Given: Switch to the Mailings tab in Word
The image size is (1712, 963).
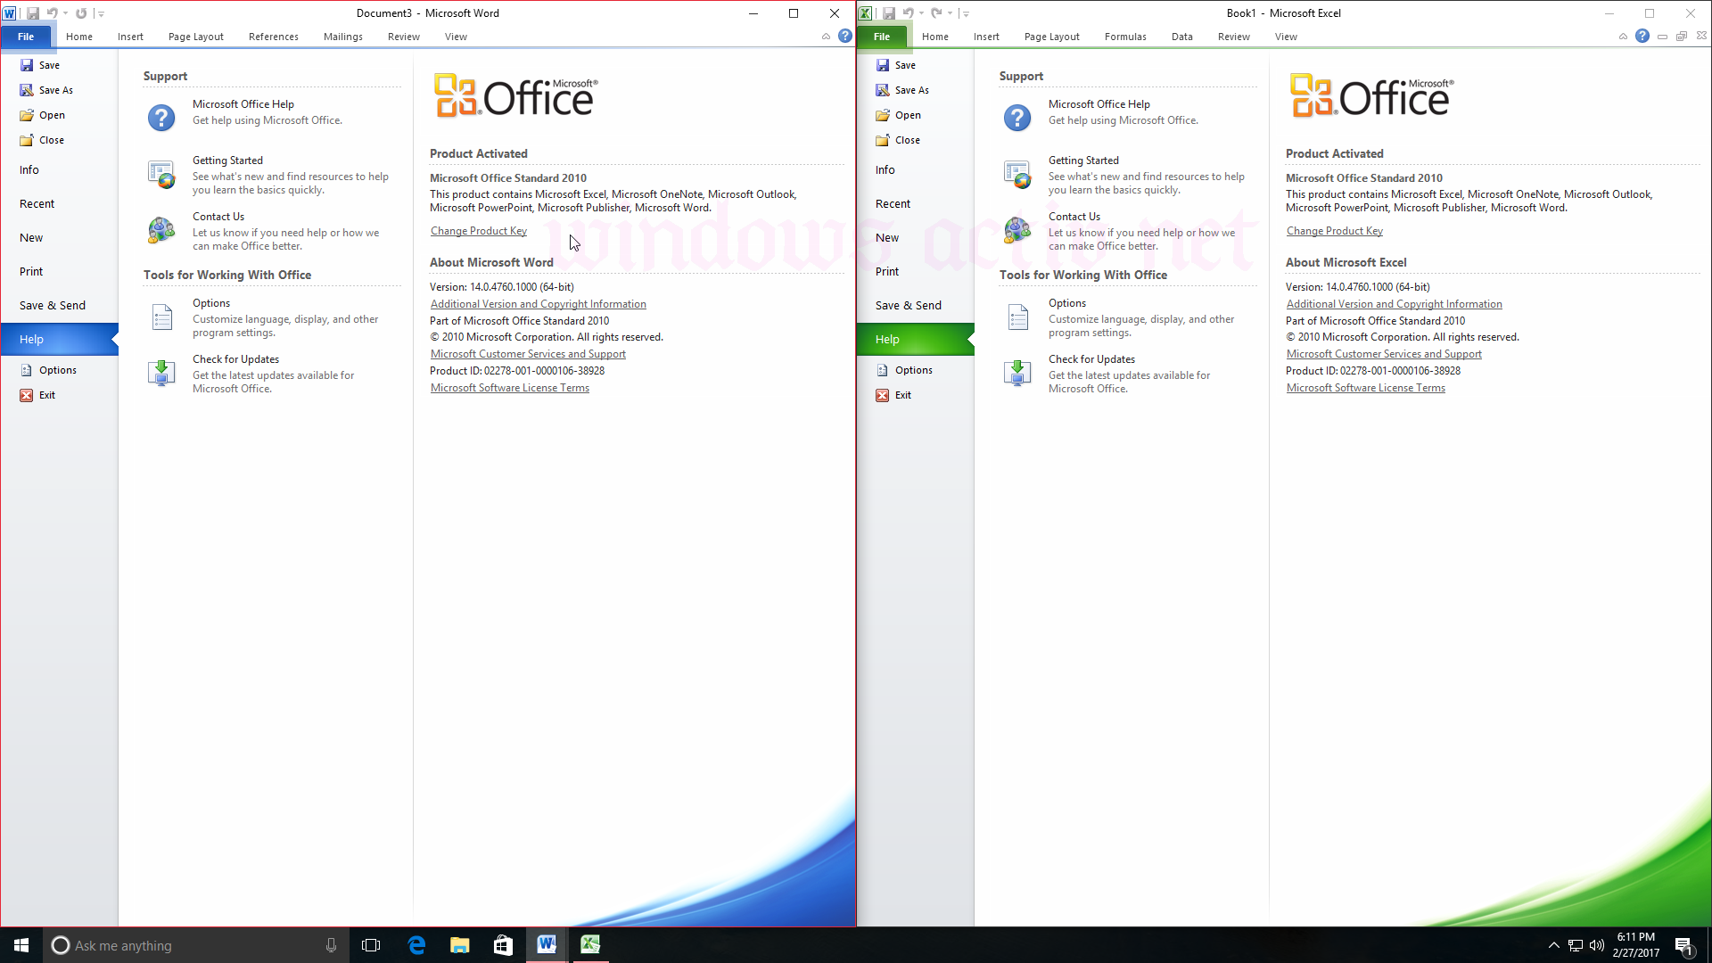Looking at the screenshot, I should click(342, 37).
